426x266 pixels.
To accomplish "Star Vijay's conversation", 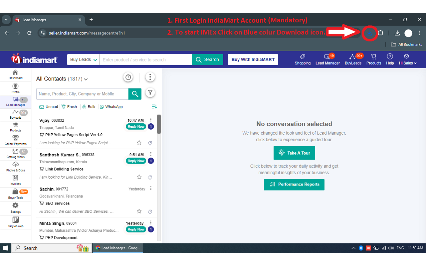I will click(x=139, y=142).
